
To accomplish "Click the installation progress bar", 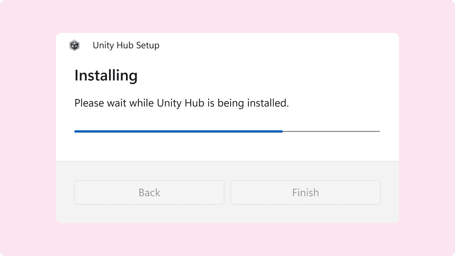I will tap(227, 131).
